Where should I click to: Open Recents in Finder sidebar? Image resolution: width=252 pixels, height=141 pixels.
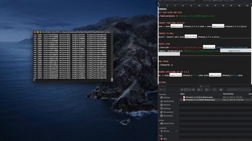165,105
